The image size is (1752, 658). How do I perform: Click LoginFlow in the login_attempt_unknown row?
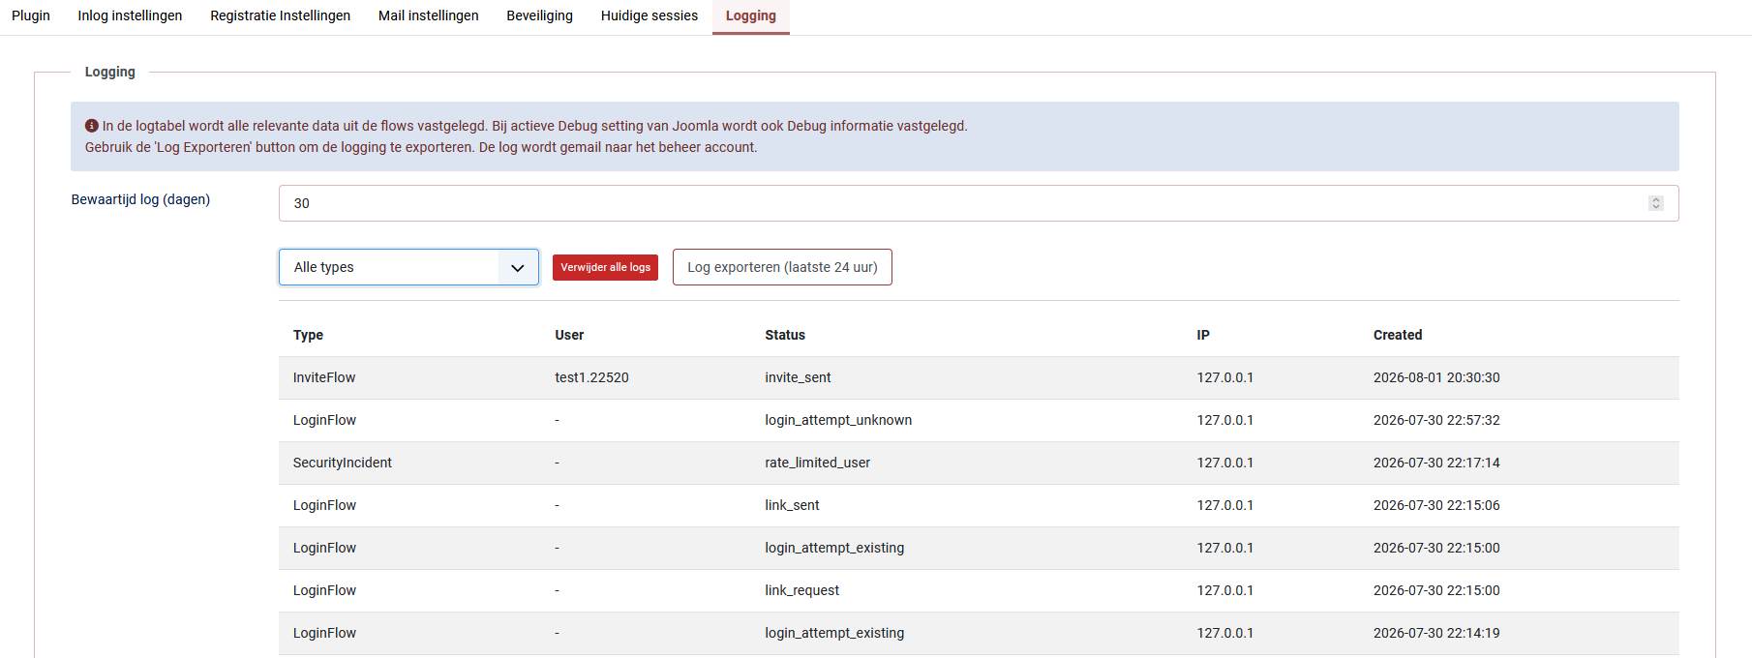point(324,420)
